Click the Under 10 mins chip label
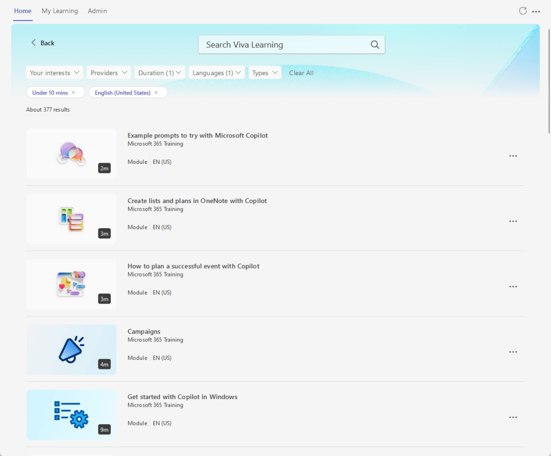 pyautogui.click(x=50, y=92)
